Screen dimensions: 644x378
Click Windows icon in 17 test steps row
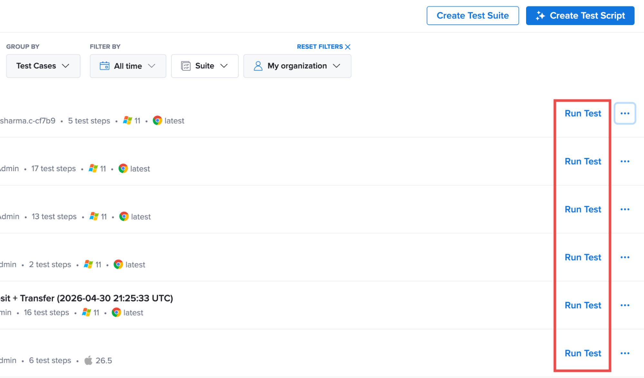(93, 168)
